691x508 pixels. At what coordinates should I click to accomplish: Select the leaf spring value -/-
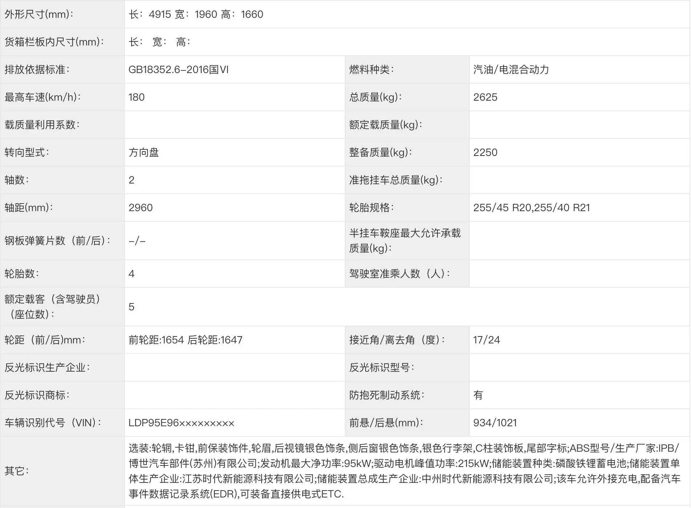tap(137, 241)
